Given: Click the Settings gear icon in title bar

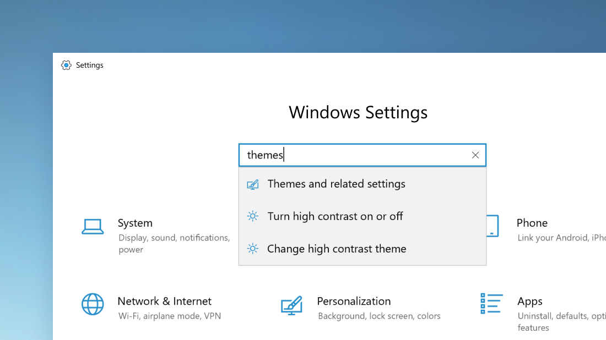Looking at the screenshot, I should click(66, 65).
